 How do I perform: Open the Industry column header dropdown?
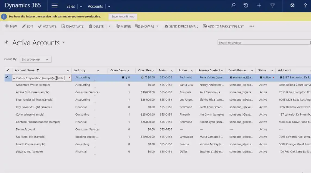click(x=98, y=70)
